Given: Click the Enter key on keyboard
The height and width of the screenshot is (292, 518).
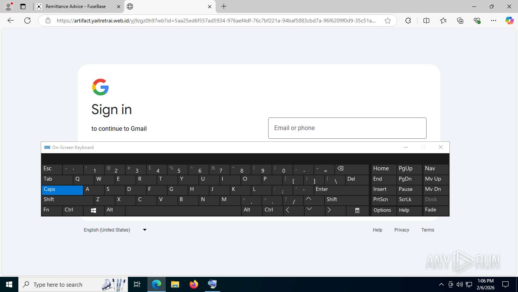Looking at the screenshot, I should (341, 190).
